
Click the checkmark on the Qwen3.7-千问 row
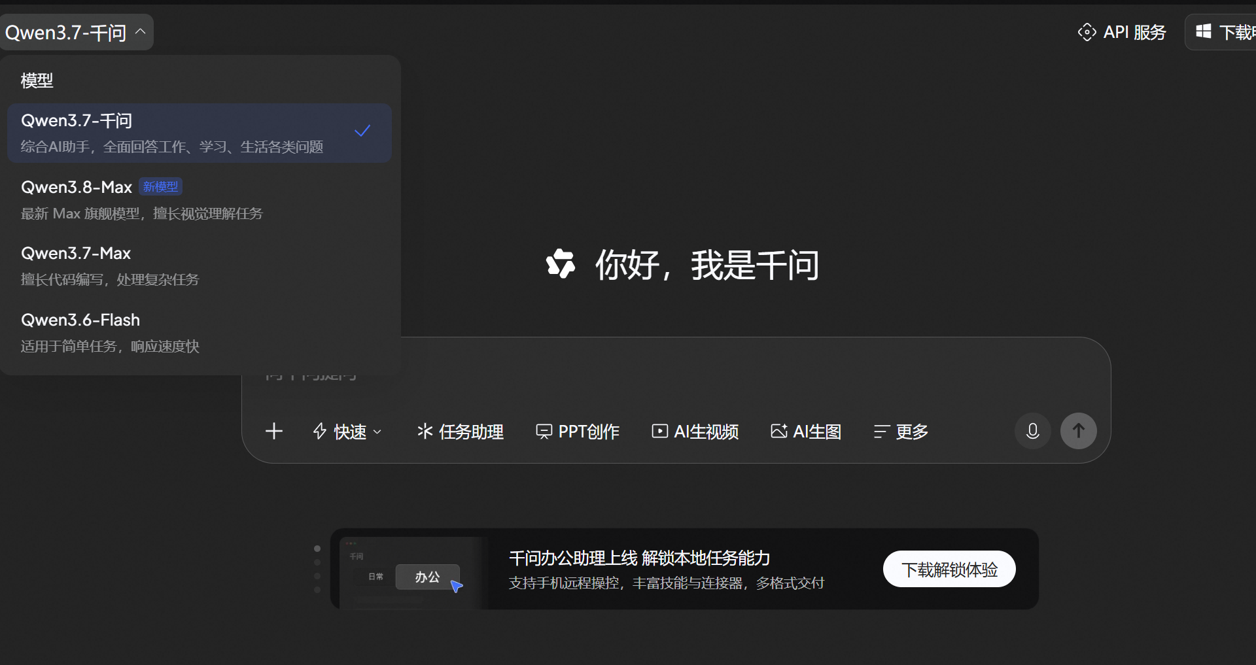pos(362,131)
